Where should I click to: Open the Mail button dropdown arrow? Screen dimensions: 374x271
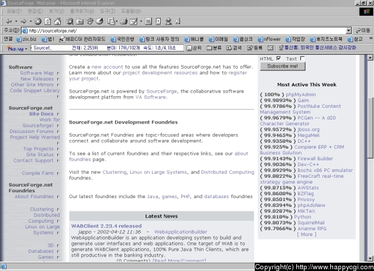(x=117, y=22)
